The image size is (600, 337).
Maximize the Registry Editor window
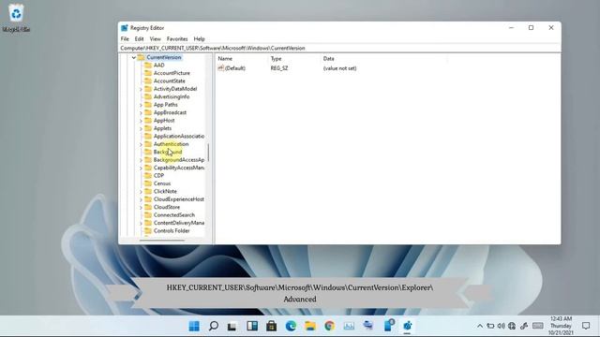point(532,27)
